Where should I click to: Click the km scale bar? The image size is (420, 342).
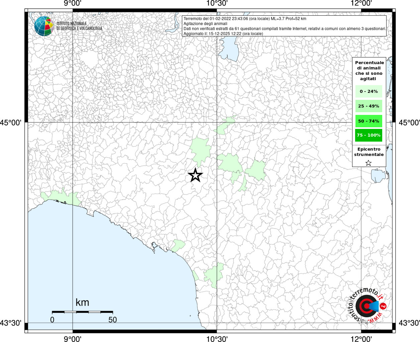point(82,312)
